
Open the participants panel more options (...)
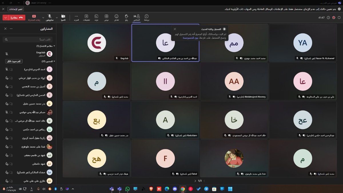(x=11, y=29)
